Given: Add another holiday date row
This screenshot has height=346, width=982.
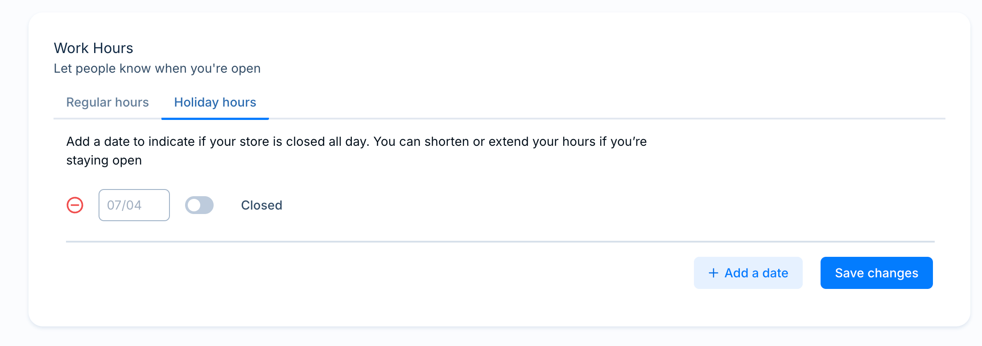Looking at the screenshot, I should (748, 273).
